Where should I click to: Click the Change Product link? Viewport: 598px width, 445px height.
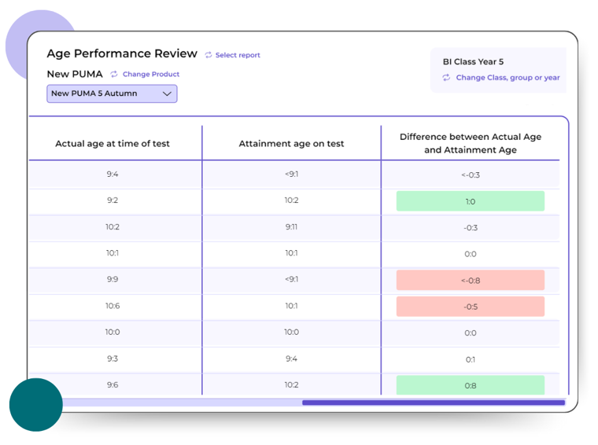coord(151,74)
